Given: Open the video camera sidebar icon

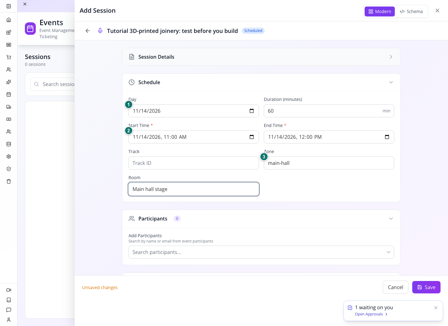Looking at the screenshot, I should pyautogui.click(x=9, y=290).
